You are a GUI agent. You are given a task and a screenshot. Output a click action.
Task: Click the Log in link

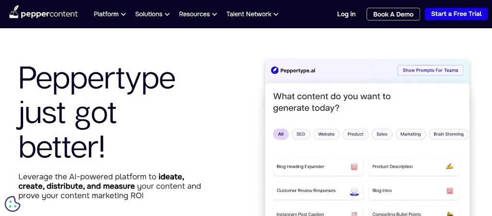(x=346, y=14)
